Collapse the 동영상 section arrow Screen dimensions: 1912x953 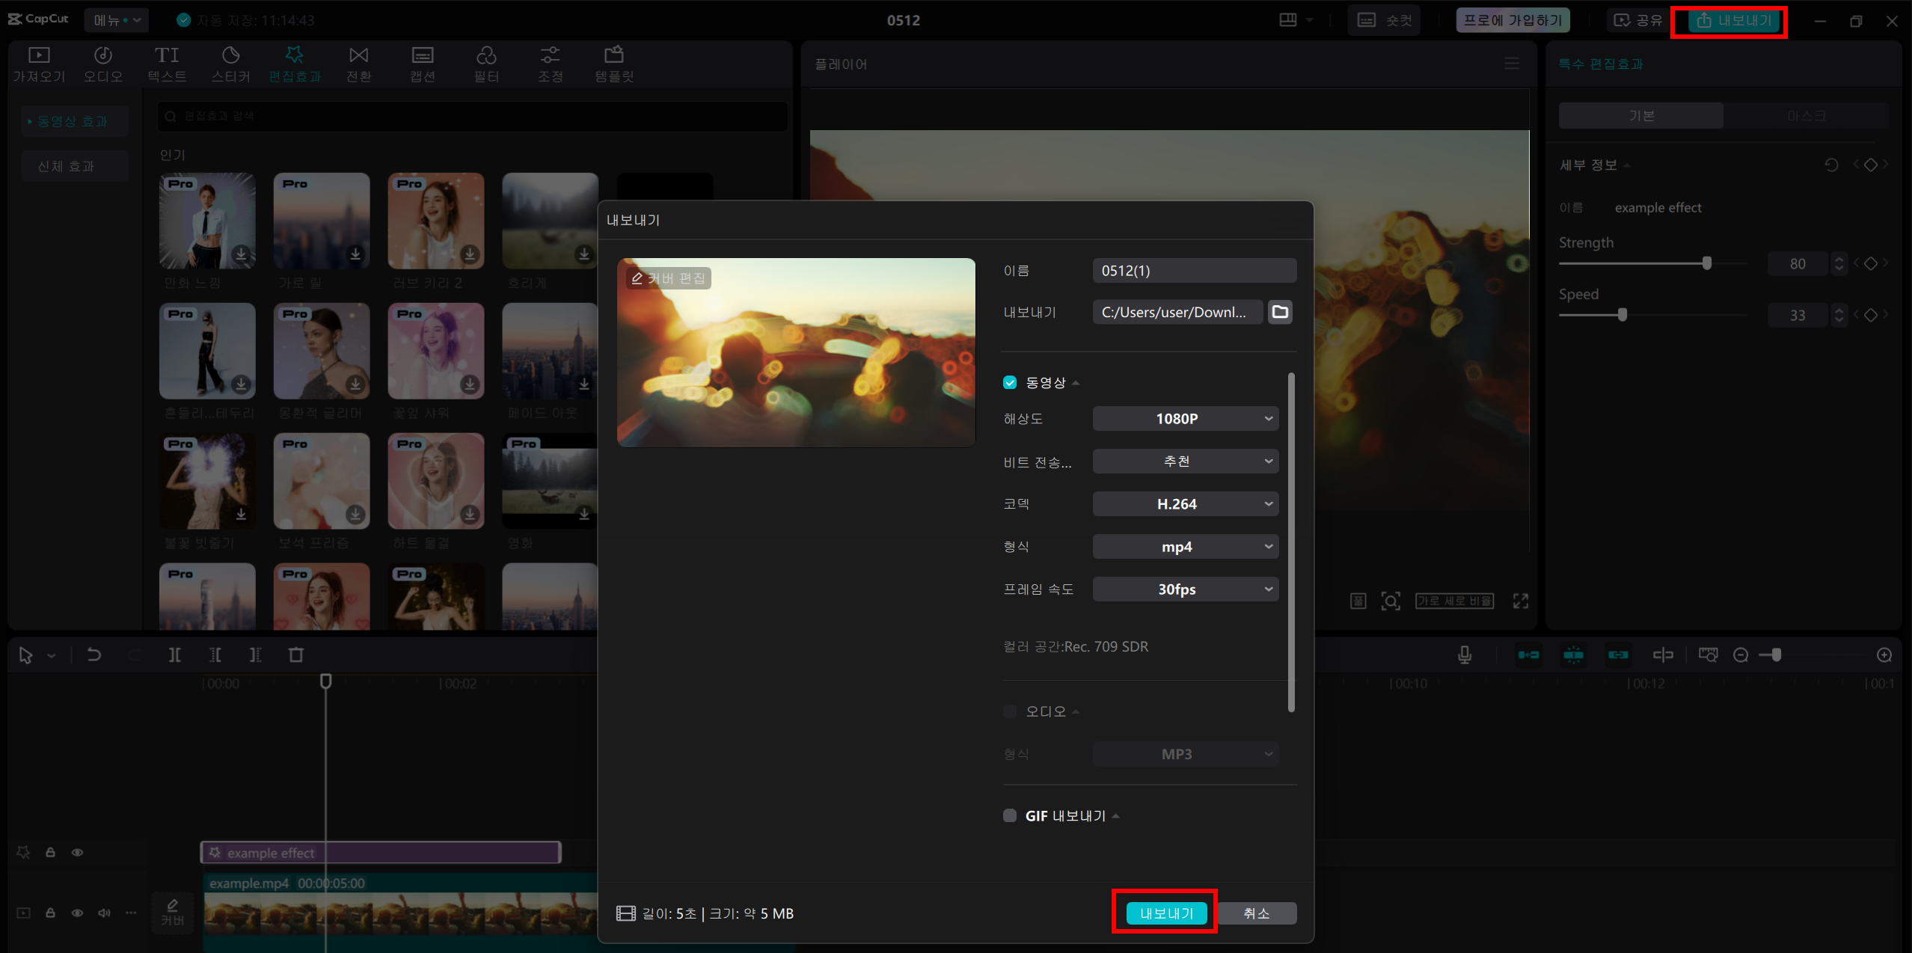click(x=1076, y=383)
